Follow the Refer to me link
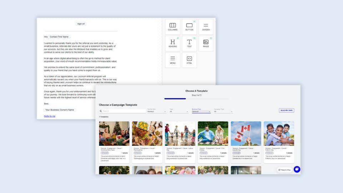This screenshot has width=343, height=193. pyautogui.click(x=50, y=116)
